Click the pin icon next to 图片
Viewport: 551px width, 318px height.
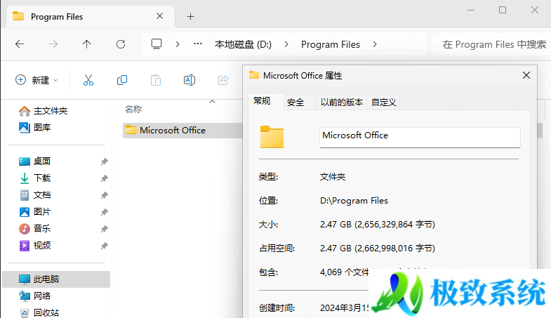[104, 212]
